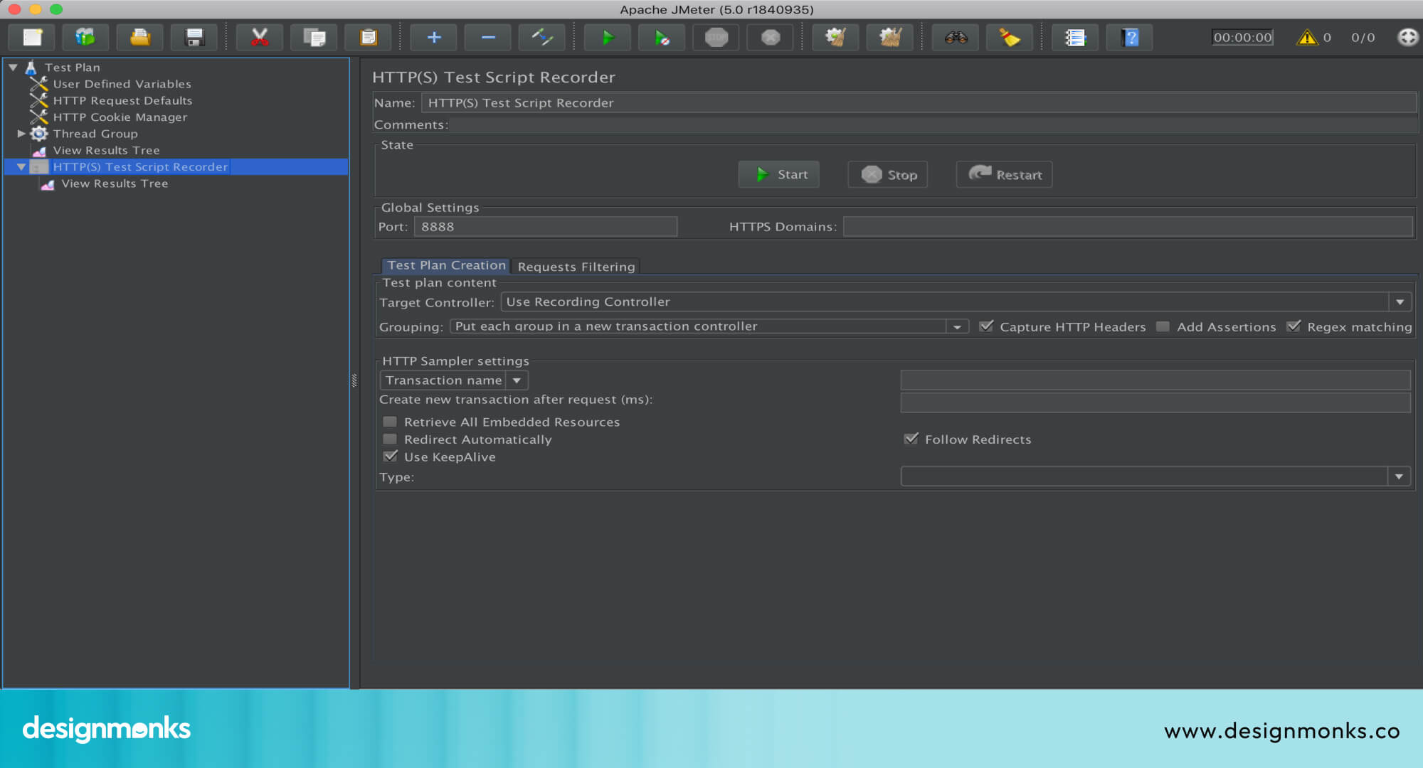1423x768 pixels.
Task: Collapse HTTP(S) Test Script Recorder node
Action: point(21,166)
